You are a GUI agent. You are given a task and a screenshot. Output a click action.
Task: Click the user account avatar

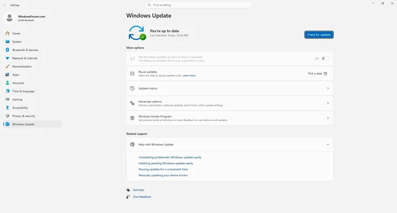(9, 18)
